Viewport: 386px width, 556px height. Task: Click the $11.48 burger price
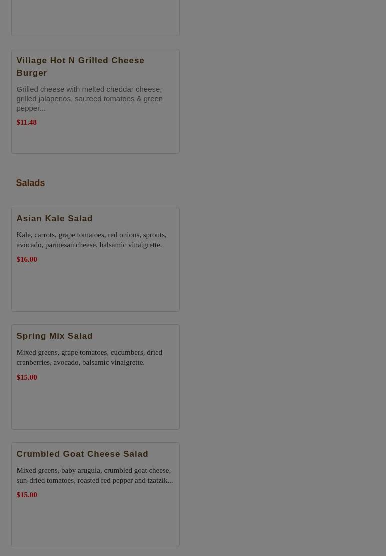26,122
